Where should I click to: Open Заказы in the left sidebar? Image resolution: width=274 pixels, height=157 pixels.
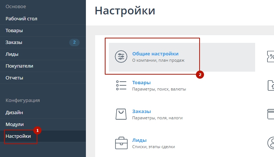click(14, 42)
